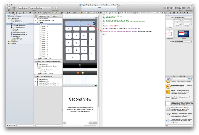This screenshot has height=135, width=199.
Task: Open the Log navigator tab icon
Action: (x=30, y=13)
